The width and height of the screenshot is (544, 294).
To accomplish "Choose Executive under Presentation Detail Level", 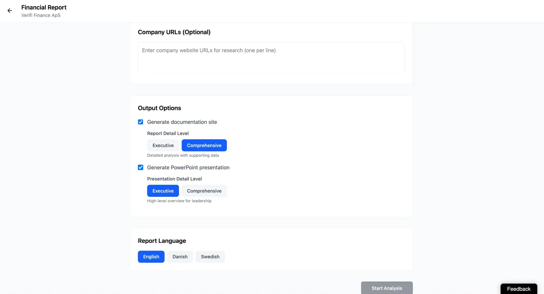I will [x=163, y=191].
